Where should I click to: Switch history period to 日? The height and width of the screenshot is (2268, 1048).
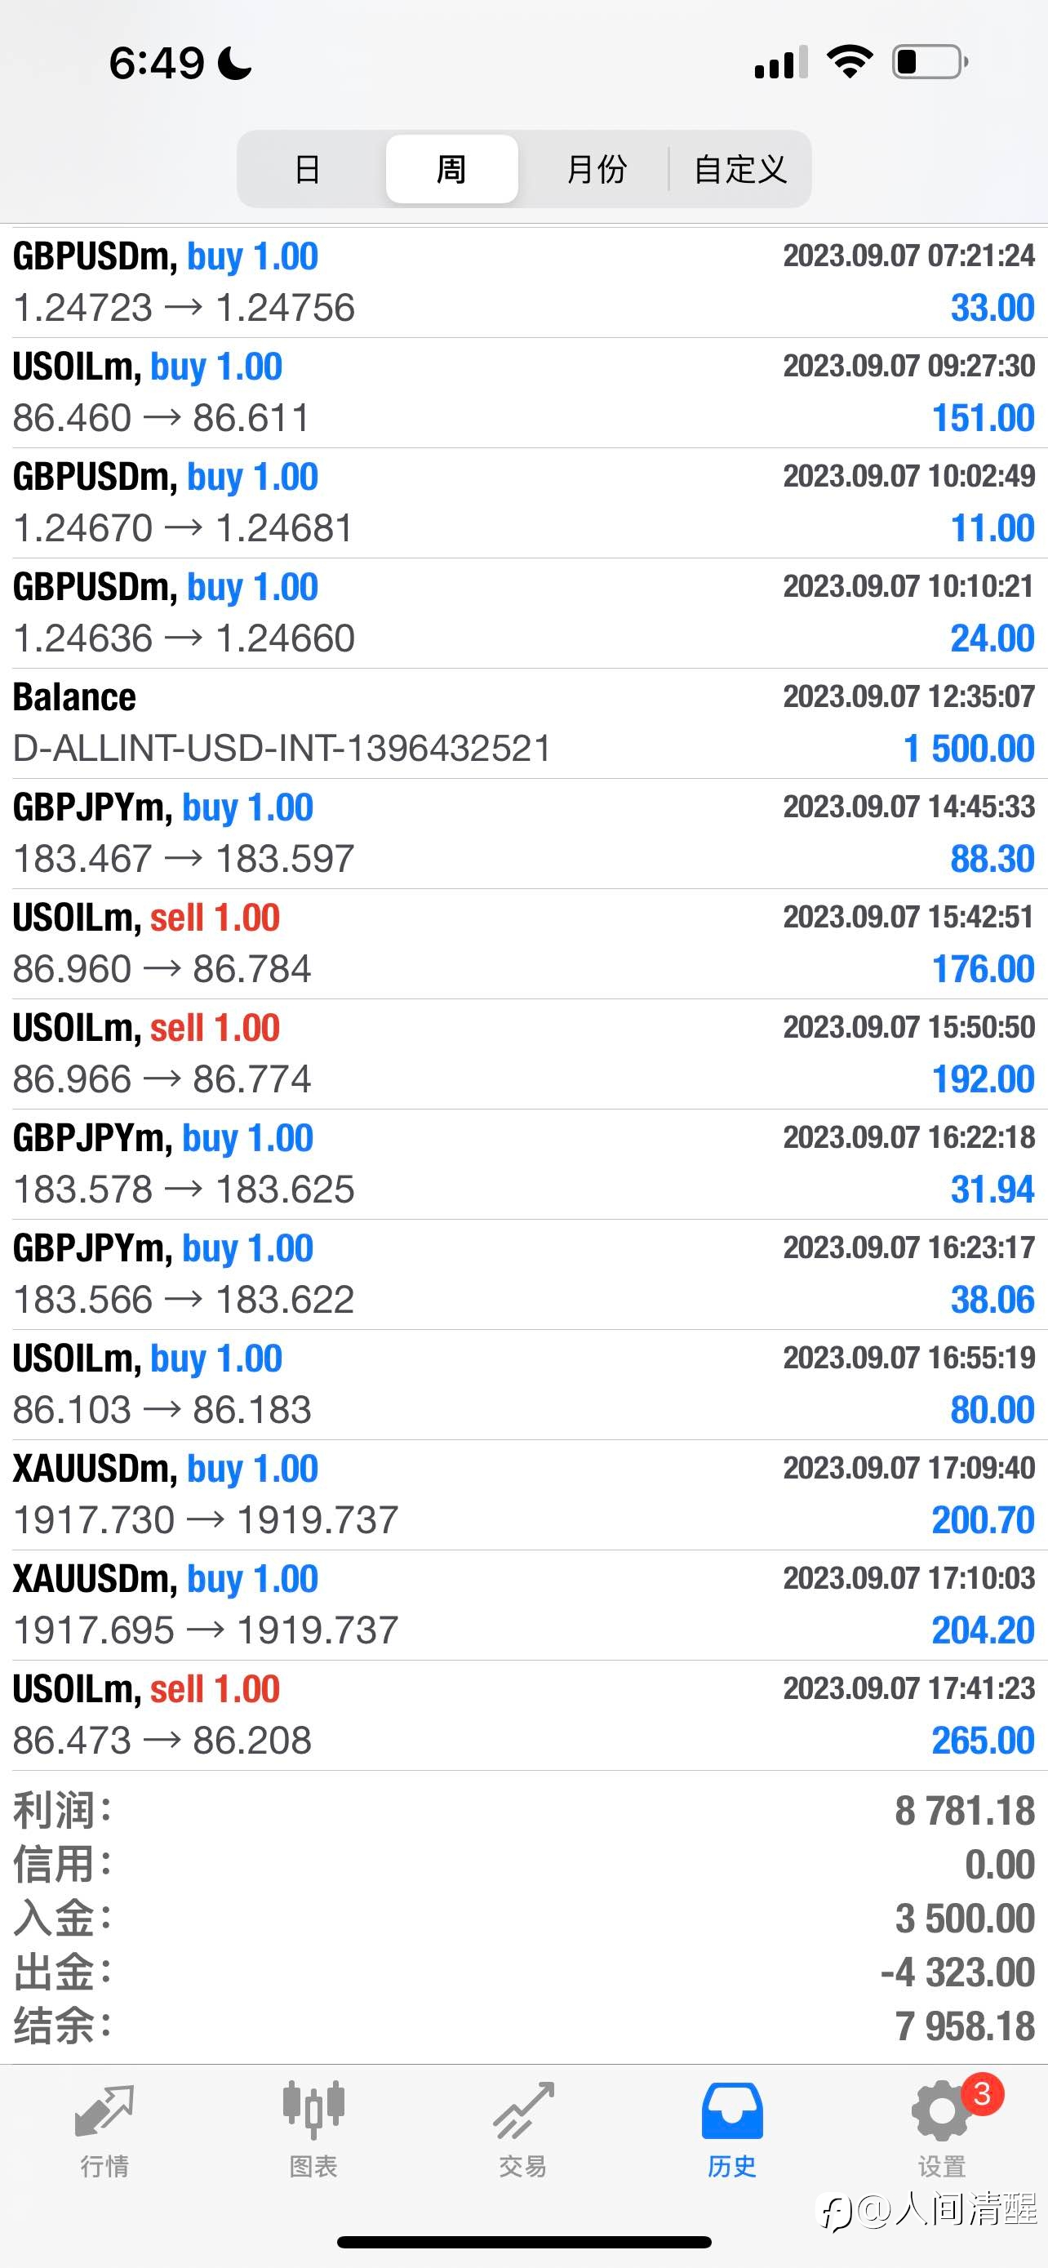pyautogui.click(x=307, y=169)
